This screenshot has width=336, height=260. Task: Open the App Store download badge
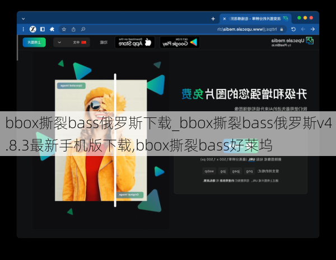(135, 42)
